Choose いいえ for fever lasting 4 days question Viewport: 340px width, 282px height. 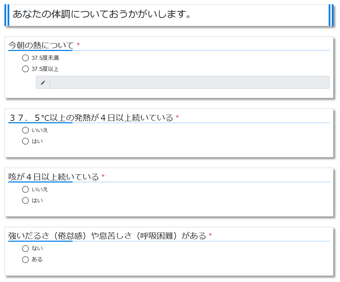click(x=25, y=130)
